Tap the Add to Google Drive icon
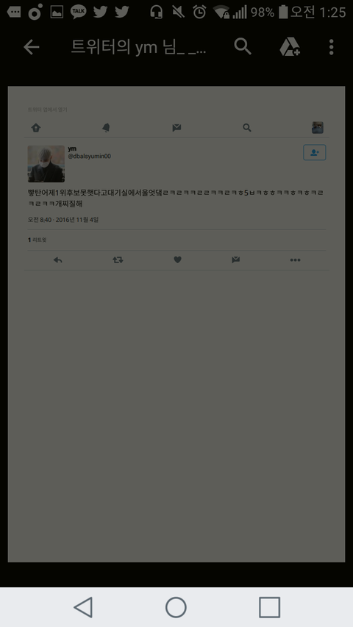 tap(290, 47)
